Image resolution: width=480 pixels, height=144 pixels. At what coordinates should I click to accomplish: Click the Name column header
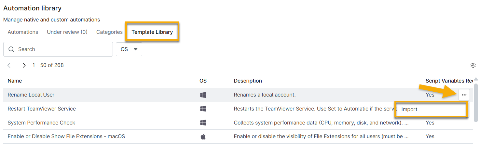15,81
